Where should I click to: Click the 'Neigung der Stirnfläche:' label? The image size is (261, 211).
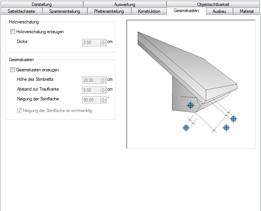[39, 99]
